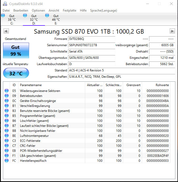The width and height of the screenshot is (178, 182).
Task: Click the 32 °C temperature button
Action: (x=16, y=73)
